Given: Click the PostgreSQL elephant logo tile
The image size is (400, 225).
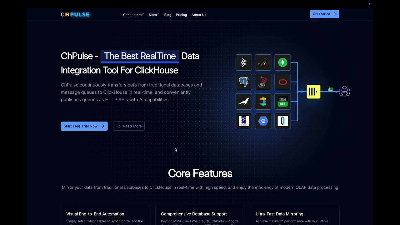Looking at the screenshot, I should click(x=244, y=82).
